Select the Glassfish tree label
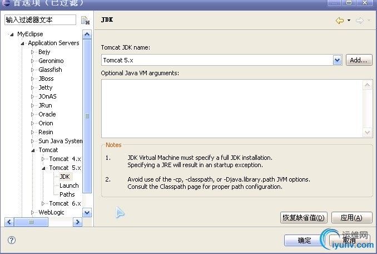Image resolution: width=377 pixels, height=254 pixels. coord(50,70)
